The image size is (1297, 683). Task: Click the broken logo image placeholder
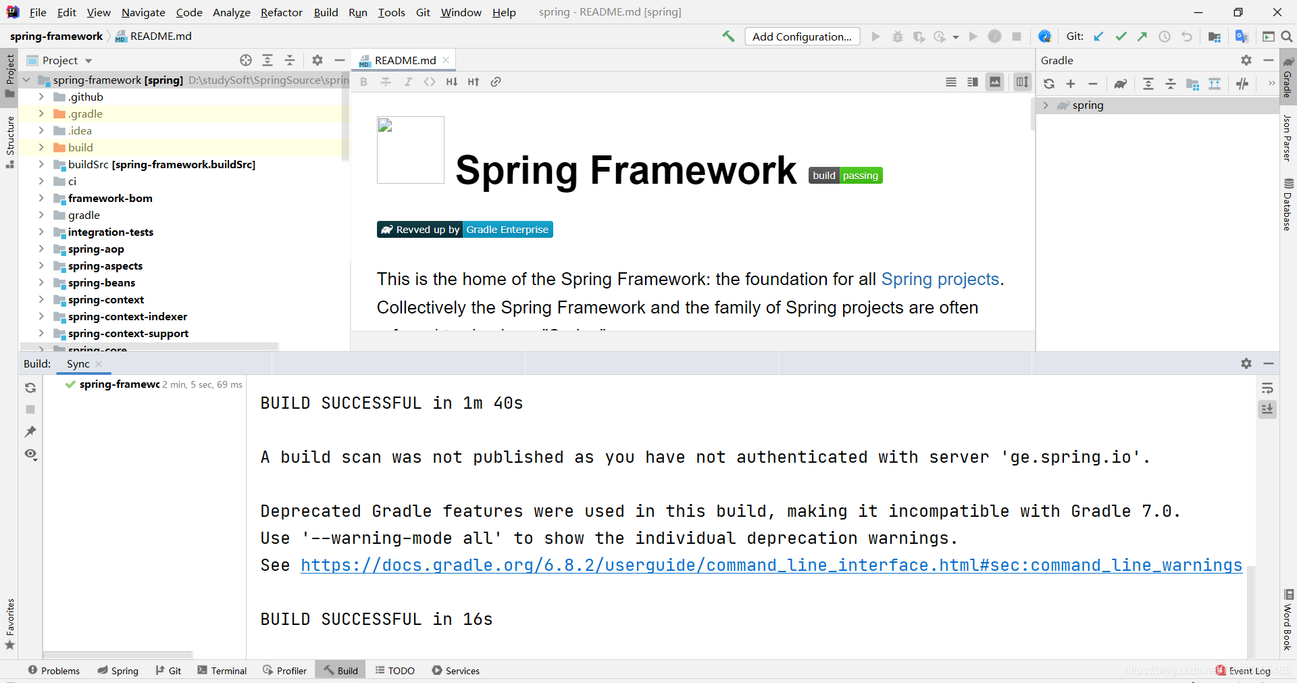(411, 150)
